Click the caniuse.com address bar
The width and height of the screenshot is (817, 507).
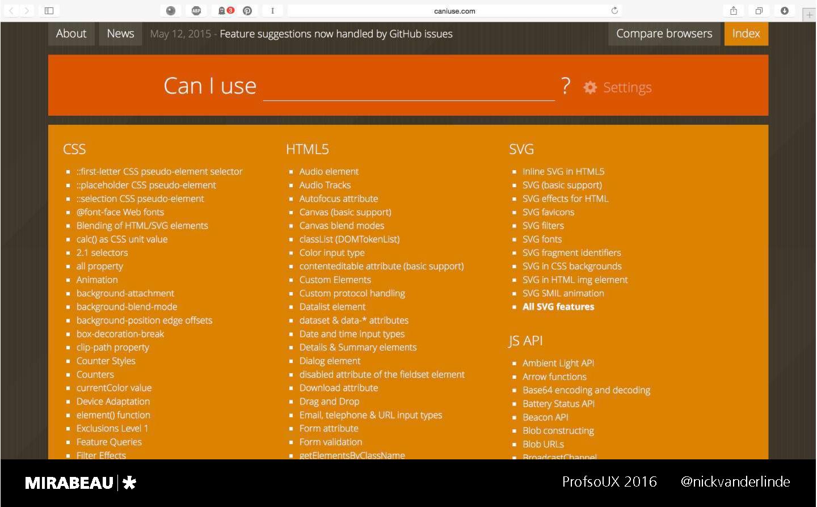[x=454, y=11]
